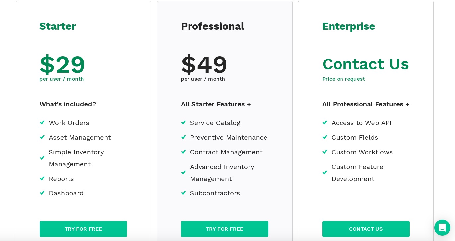Click the checkmark next to Preventive Maintenance
This screenshot has height=241, width=455.
(184, 137)
